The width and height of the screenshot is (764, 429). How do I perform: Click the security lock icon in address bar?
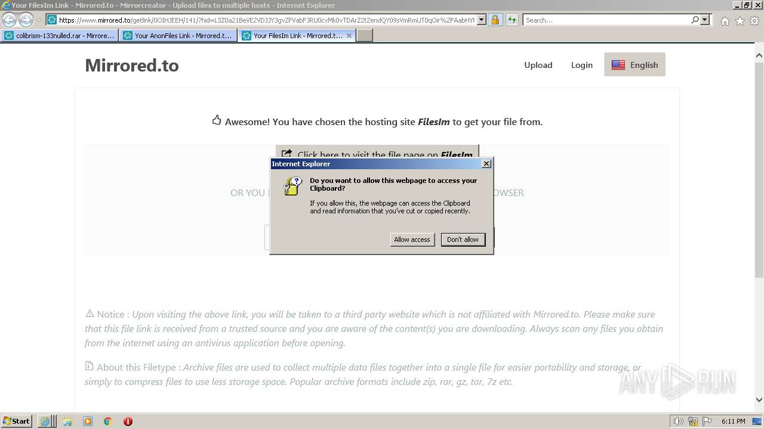(495, 20)
